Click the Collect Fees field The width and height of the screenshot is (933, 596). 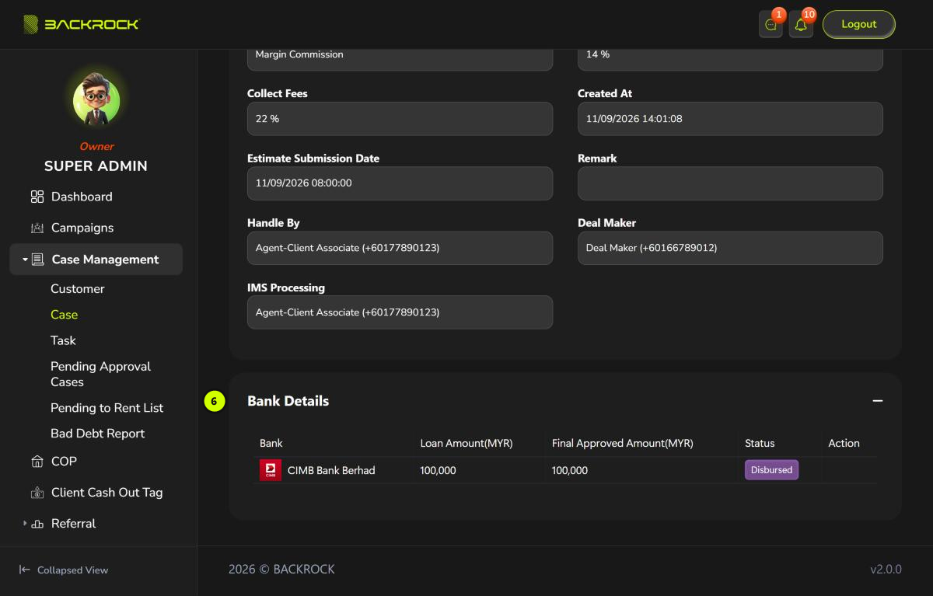400,119
